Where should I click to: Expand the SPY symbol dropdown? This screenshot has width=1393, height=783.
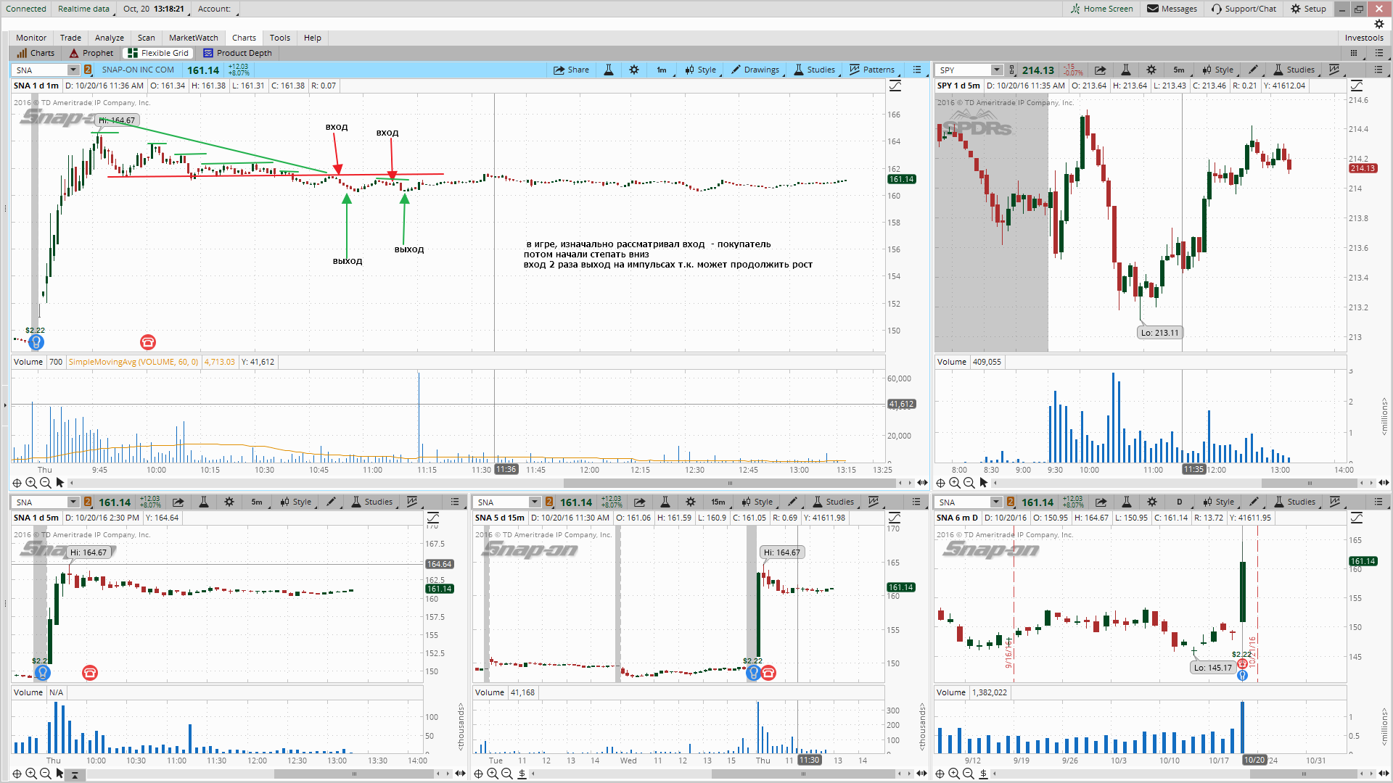coord(997,70)
